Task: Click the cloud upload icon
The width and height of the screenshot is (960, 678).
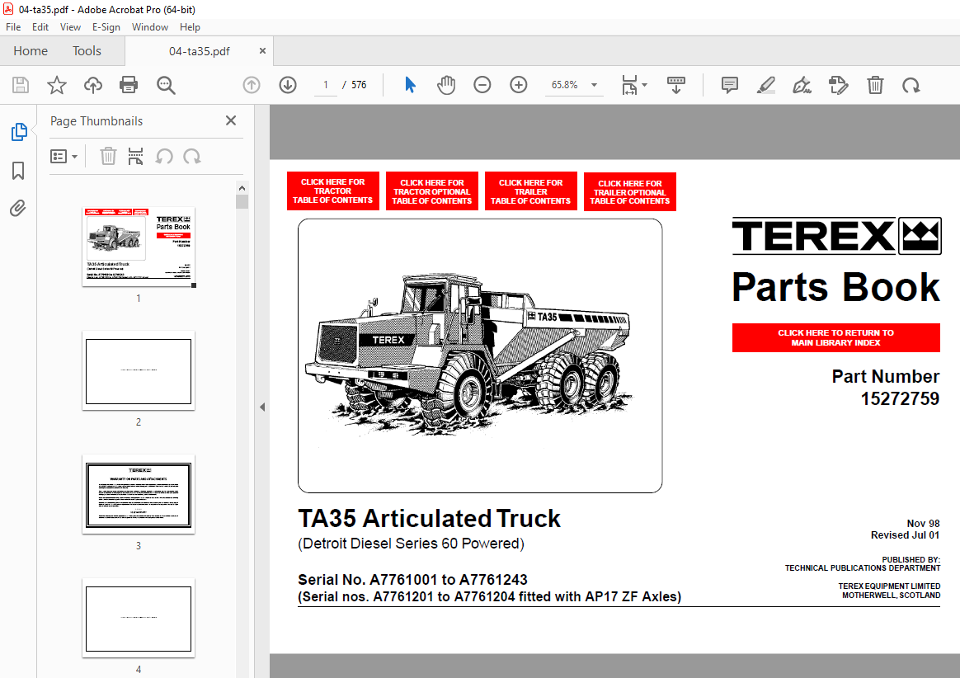Action: point(93,84)
